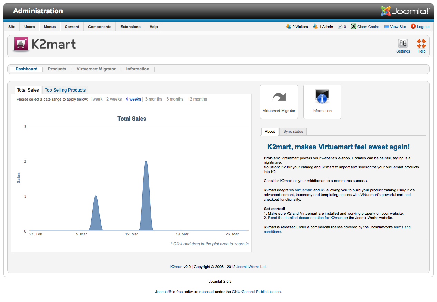
Task: Open the Menus menu
Action: (50, 27)
